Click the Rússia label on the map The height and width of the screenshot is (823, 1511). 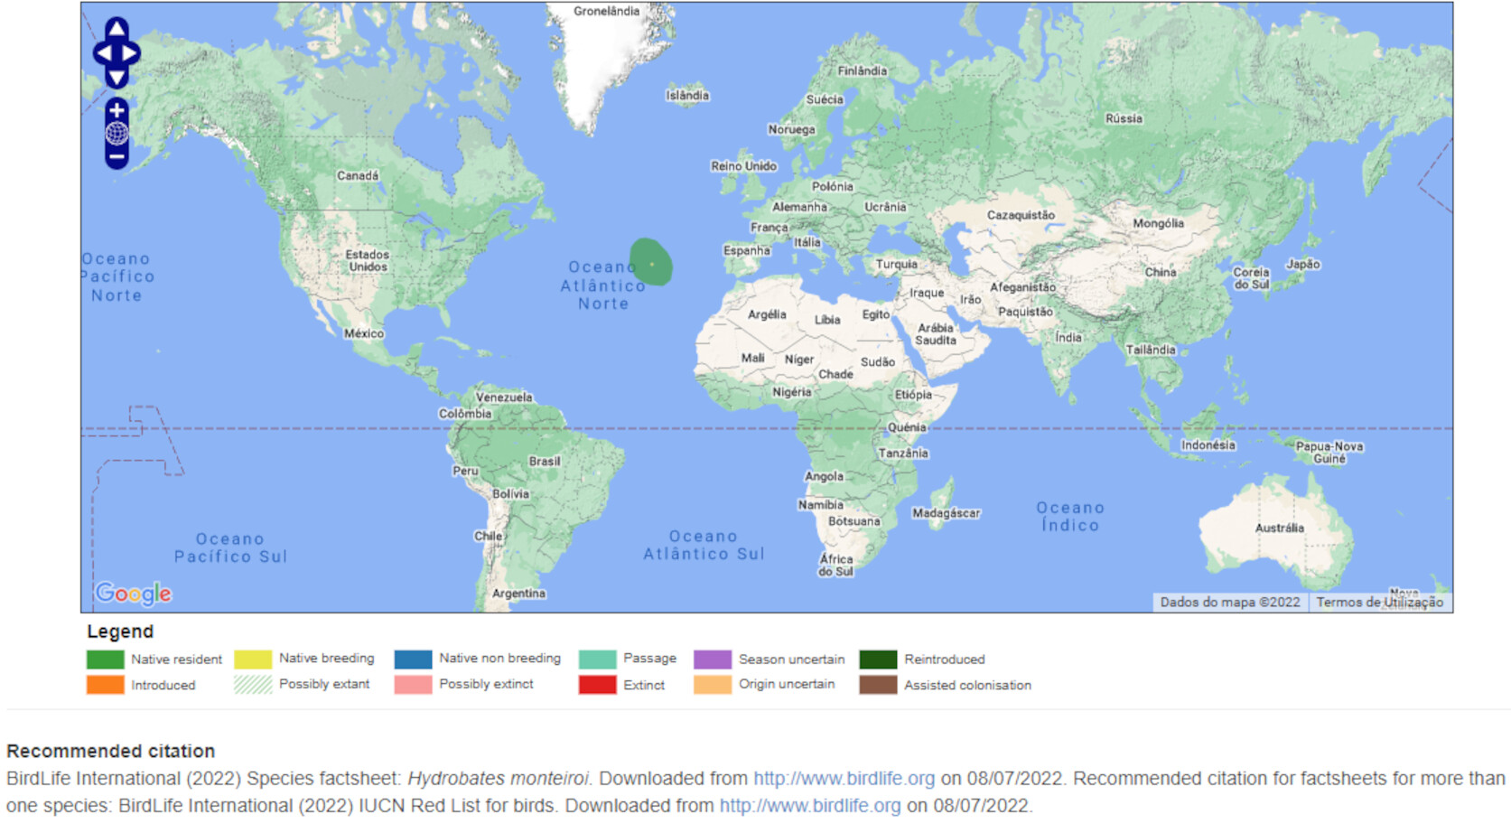[1124, 118]
